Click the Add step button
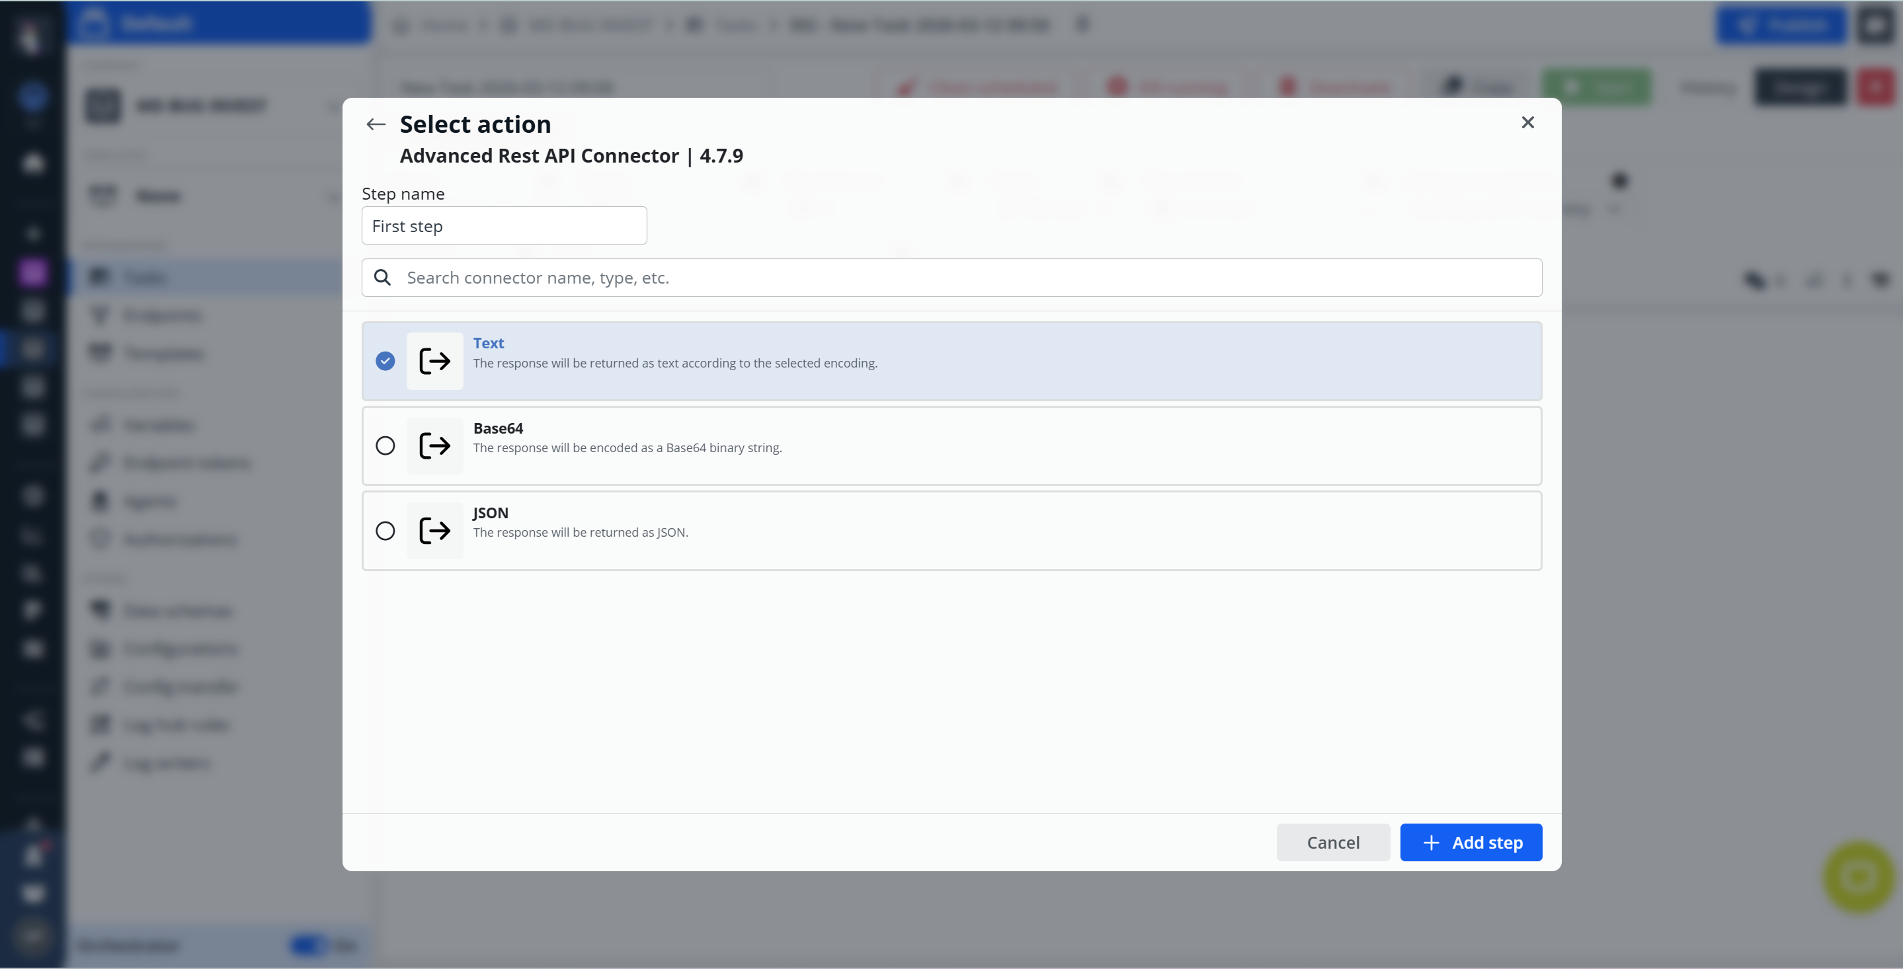 click(1470, 843)
